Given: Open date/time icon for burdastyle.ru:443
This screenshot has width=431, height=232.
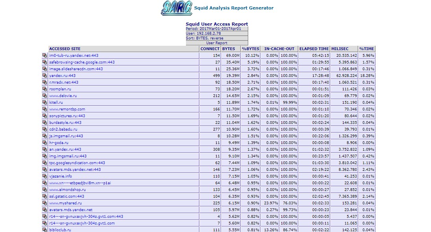Looking at the screenshot, I should tap(45, 122).
